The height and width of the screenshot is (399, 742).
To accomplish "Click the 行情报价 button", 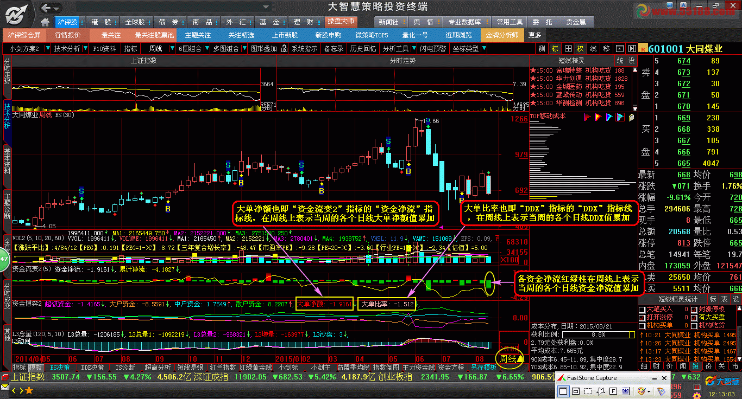I will pos(68,35).
